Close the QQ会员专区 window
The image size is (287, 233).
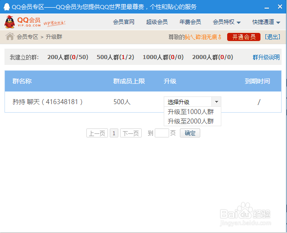coord(280,7)
